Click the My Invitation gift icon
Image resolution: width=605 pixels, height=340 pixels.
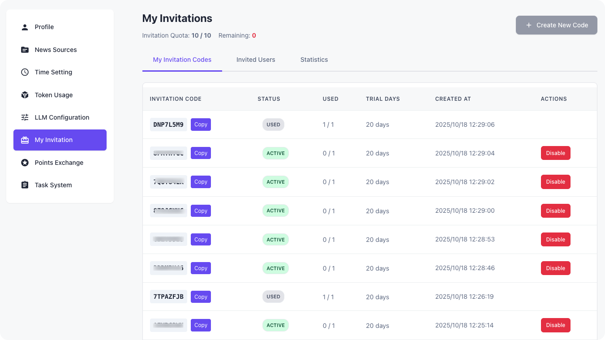click(25, 140)
